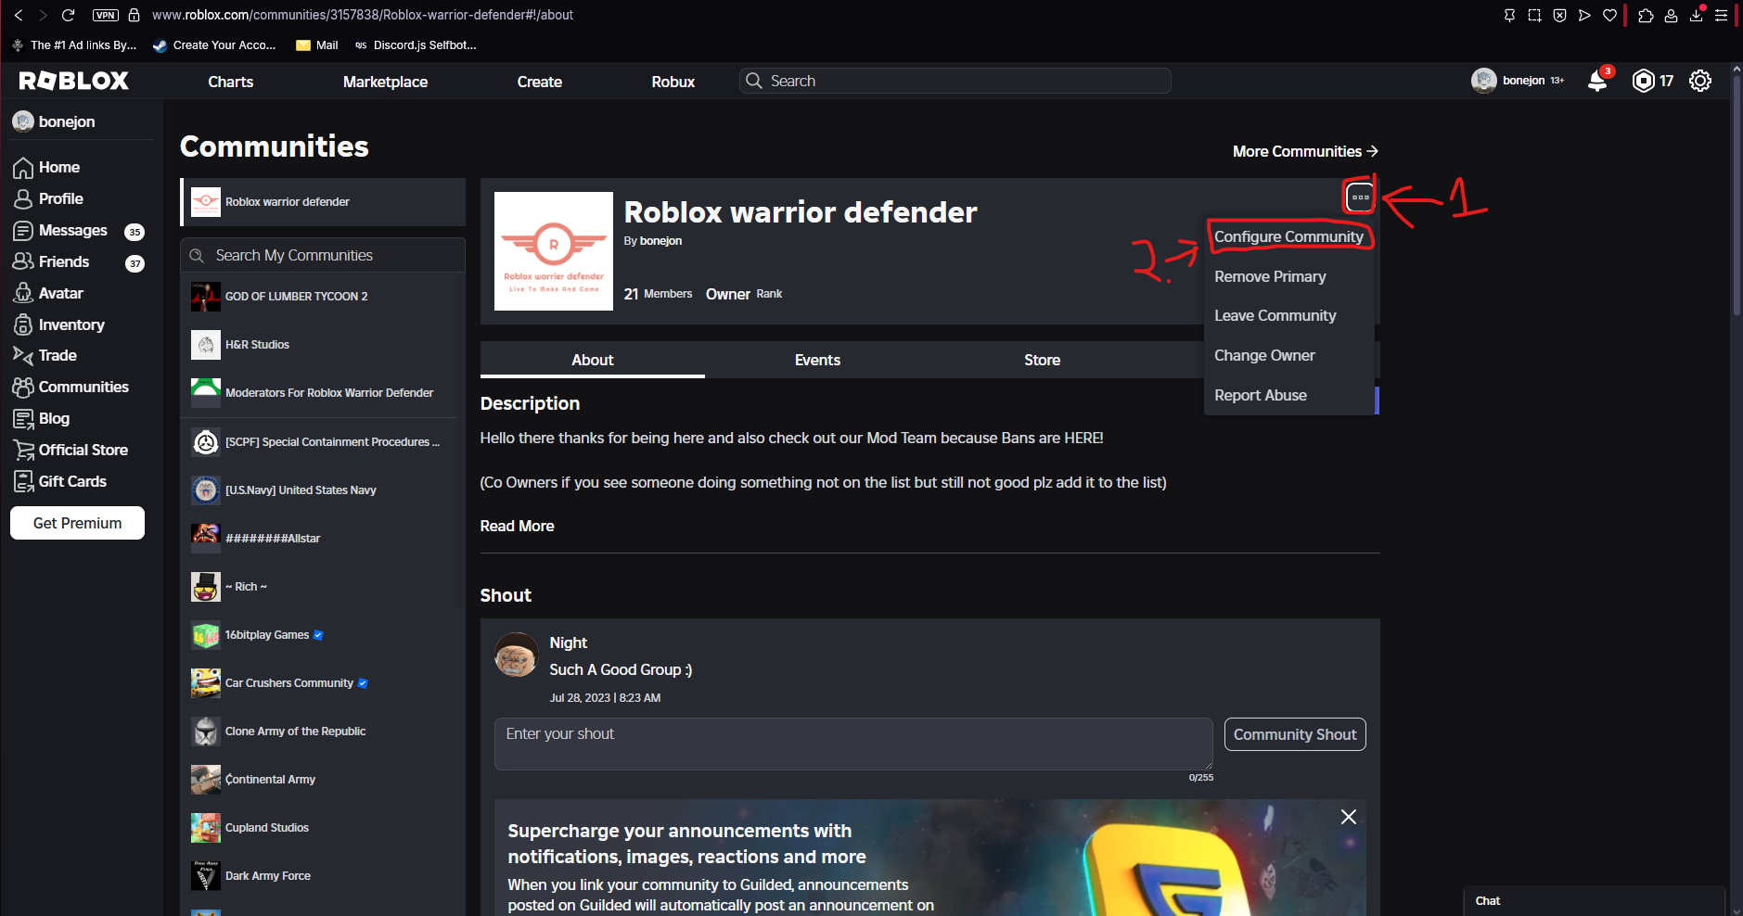The height and width of the screenshot is (916, 1743).
Task: Open the Gift Cards page
Action: pyautogui.click(x=72, y=481)
